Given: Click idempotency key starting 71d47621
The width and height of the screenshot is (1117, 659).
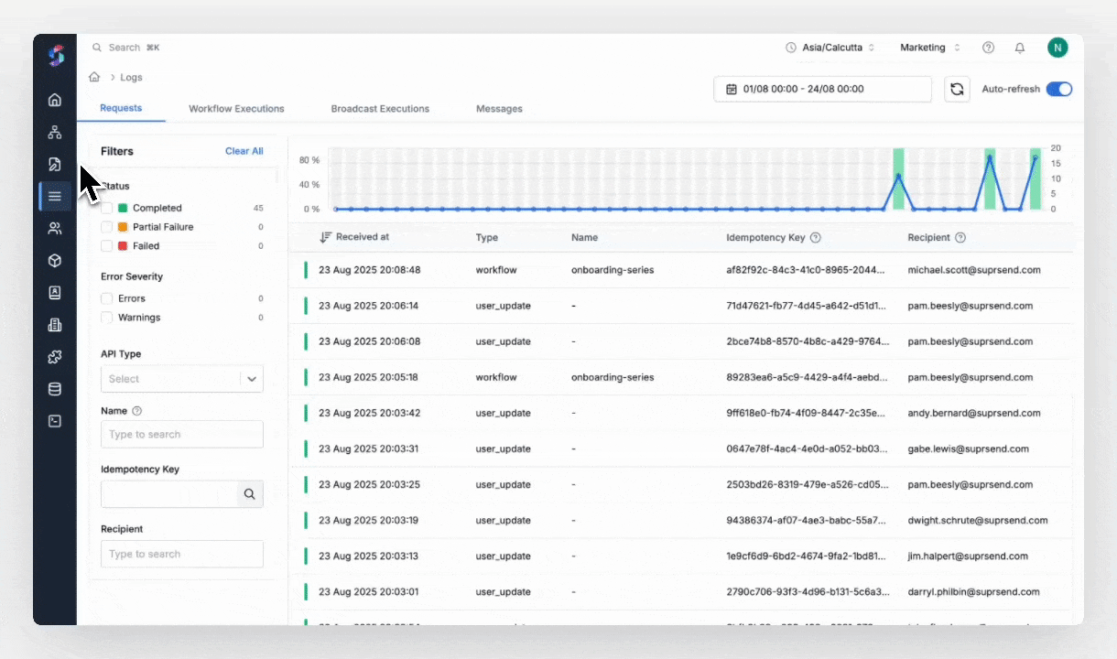Looking at the screenshot, I should point(806,307).
